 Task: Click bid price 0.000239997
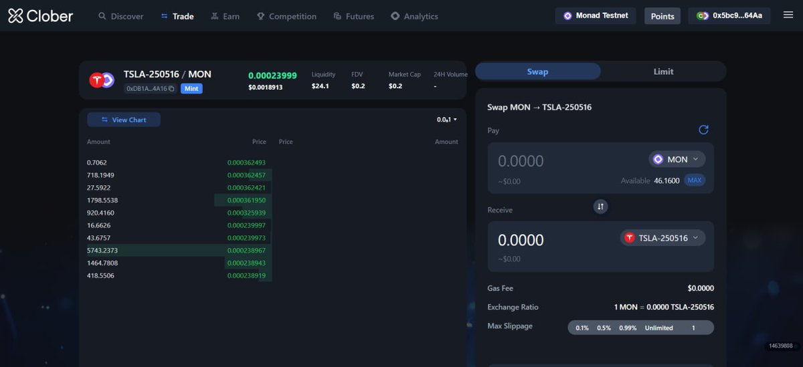click(x=246, y=225)
